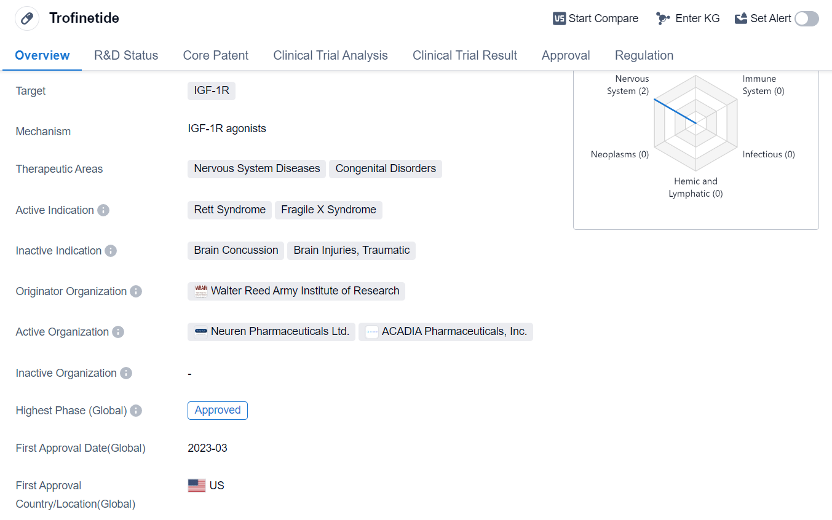
Task: Go to the Core Patent tab
Action: (216, 55)
